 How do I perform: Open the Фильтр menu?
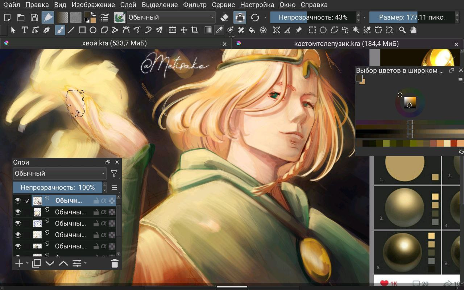coord(195,5)
